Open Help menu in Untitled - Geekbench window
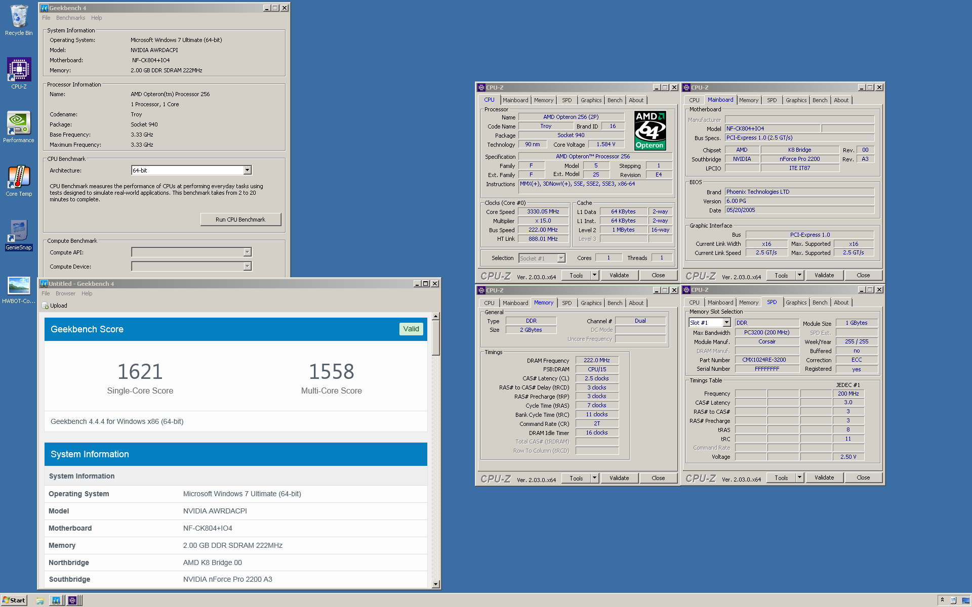972x607 pixels. tap(87, 293)
